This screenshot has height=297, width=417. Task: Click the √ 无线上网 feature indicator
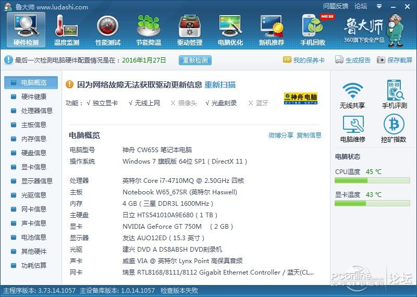tap(144, 103)
